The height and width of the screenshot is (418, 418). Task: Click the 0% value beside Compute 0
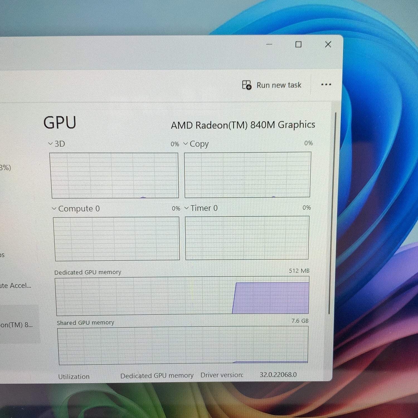[x=176, y=208]
